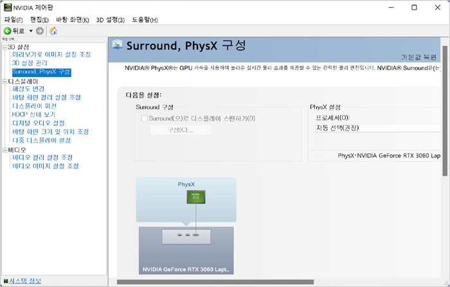
Task: Click the NVIDIA GeForce RTX 3060 GPU label in the diagram
Action: click(186, 270)
